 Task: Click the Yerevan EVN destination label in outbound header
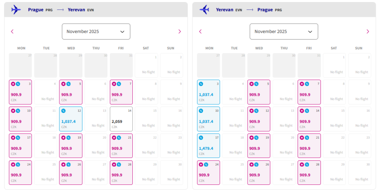click(82, 10)
